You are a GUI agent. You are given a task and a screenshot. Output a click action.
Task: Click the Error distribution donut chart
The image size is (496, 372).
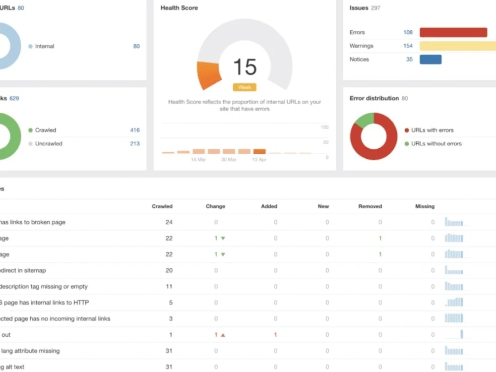click(373, 136)
